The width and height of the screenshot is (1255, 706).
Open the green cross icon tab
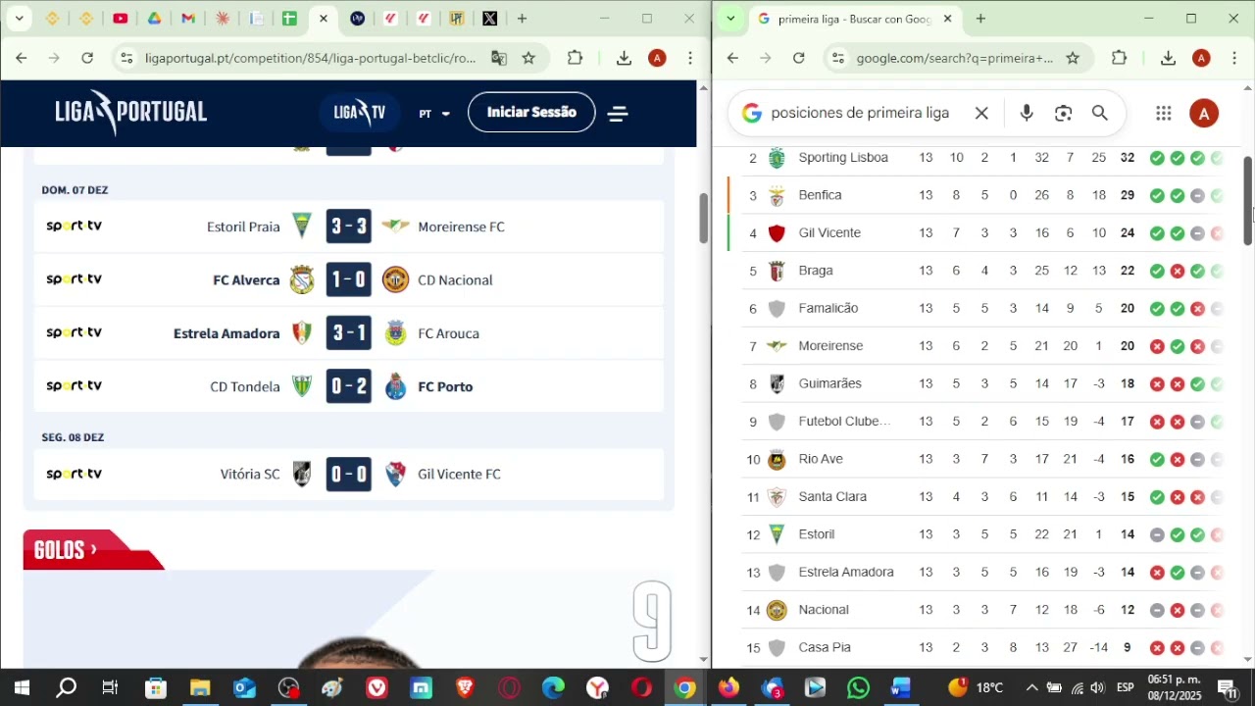pyautogui.click(x=289, y=19)
